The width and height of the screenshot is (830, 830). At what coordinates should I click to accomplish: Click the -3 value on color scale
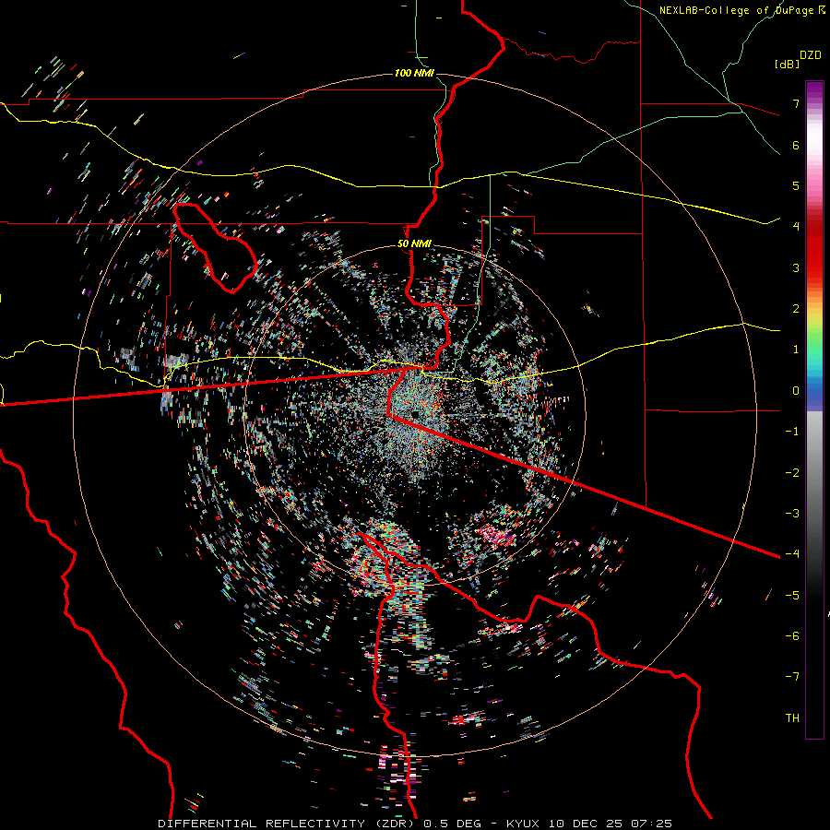point(792,514)
